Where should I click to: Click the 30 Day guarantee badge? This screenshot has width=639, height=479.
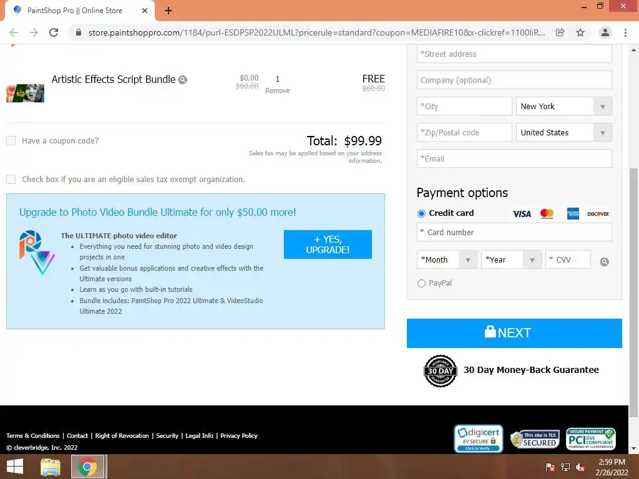[x=440, y=370]
